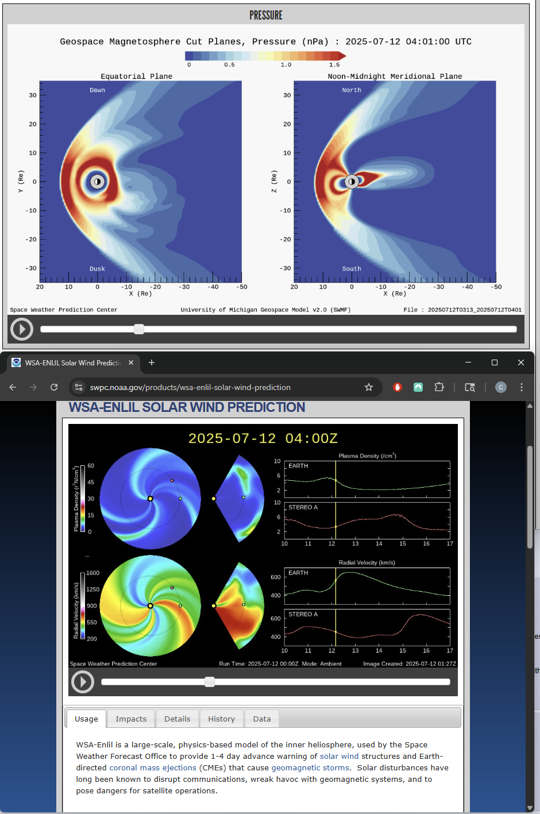Viewport: 540px width, 814px height.
Task: Click the WSA-ENLIL SOLAR WIND PREDICTION heading
Action: pos(187,407)
